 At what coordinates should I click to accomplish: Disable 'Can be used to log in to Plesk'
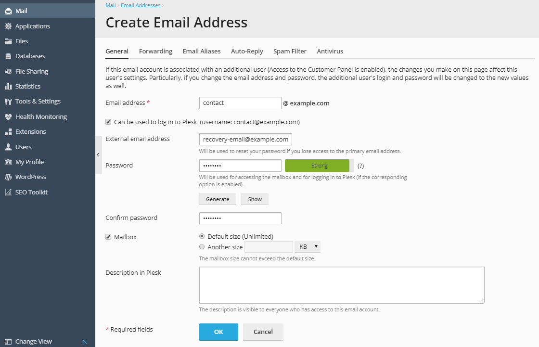pos(108,122)
